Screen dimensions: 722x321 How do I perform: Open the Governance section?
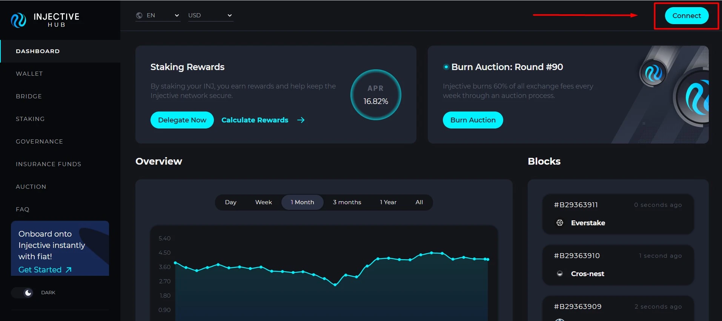click(39, 142)
